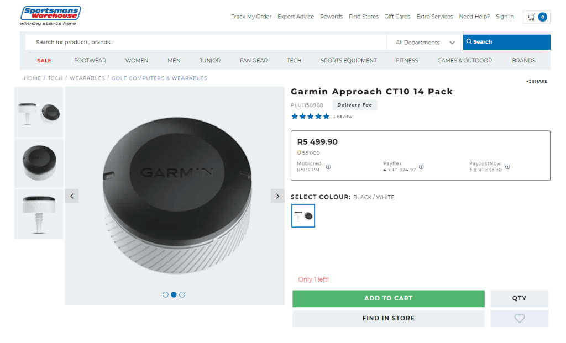Add item to wishlist via heart icon
The width and height of the screenshot is (566, 343).
(x=519, y=318)
